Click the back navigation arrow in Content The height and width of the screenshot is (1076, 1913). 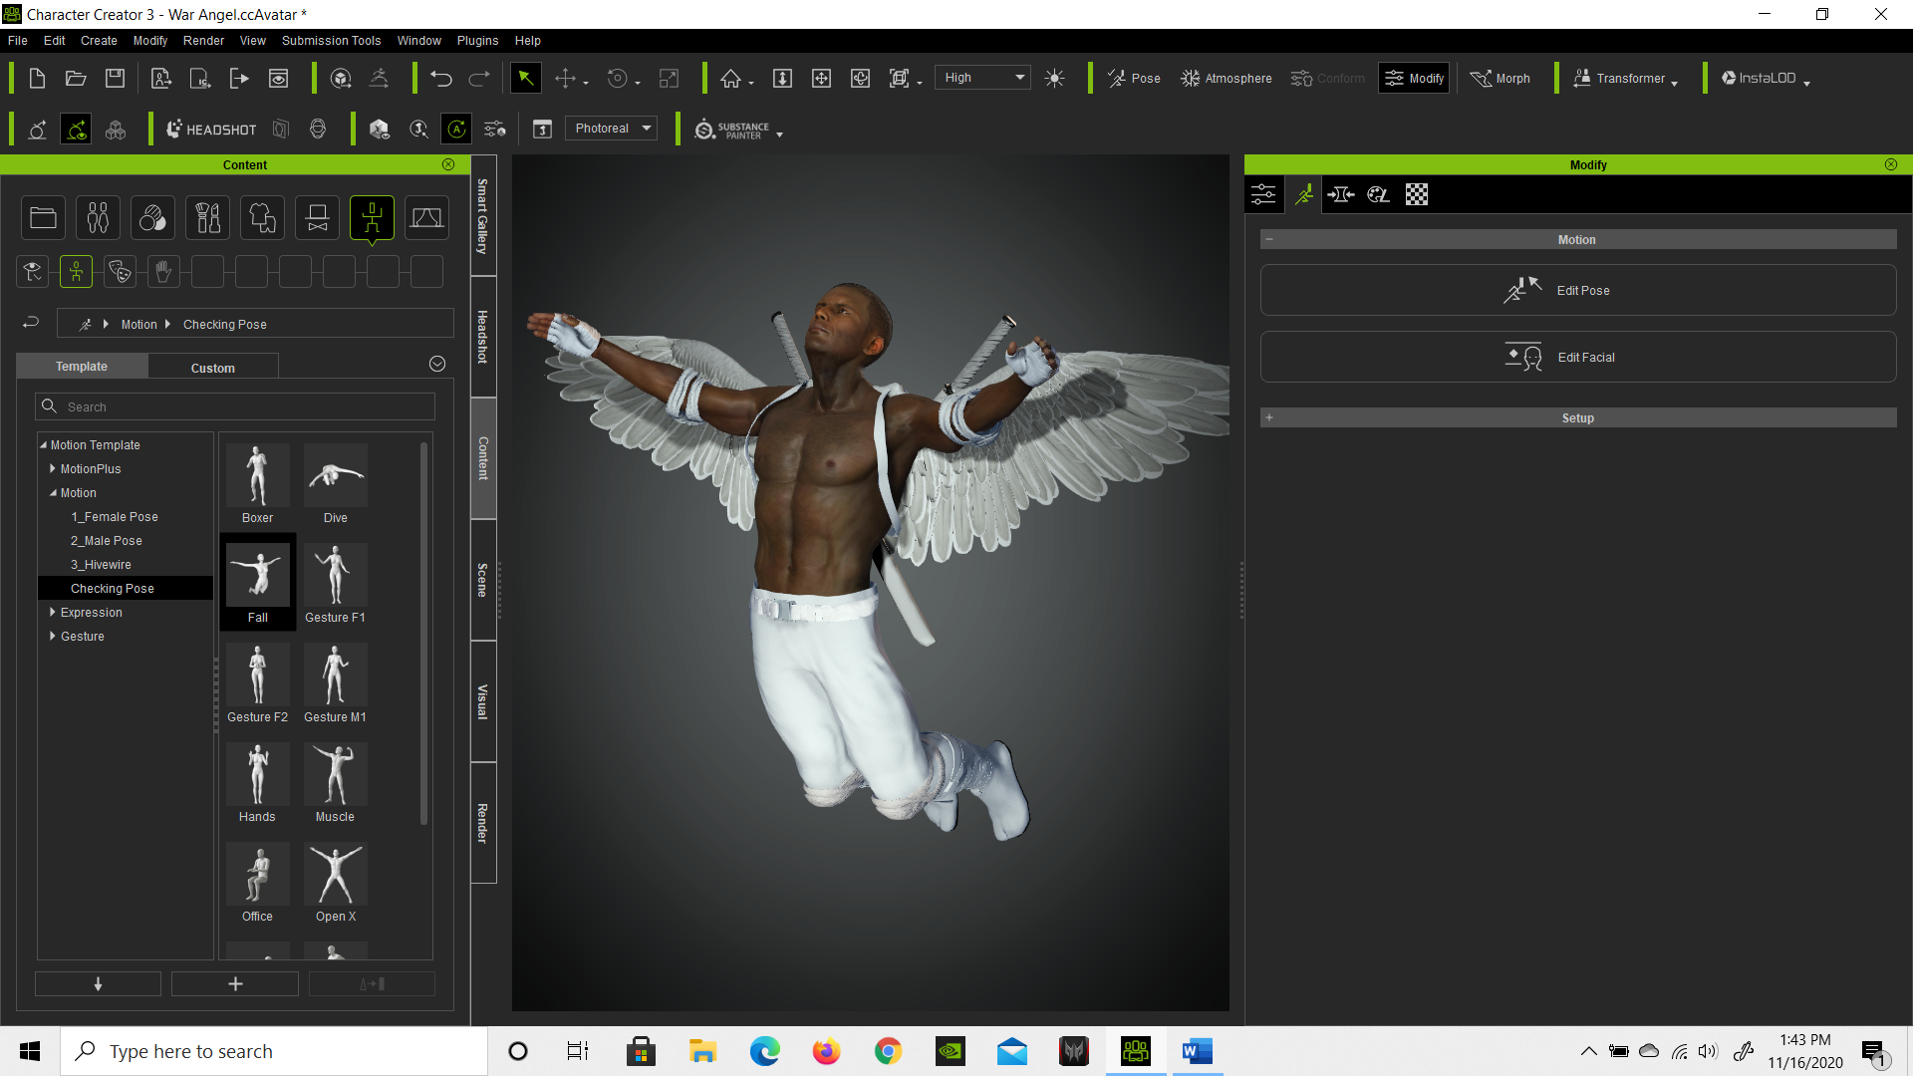click(x=31, y=323)
